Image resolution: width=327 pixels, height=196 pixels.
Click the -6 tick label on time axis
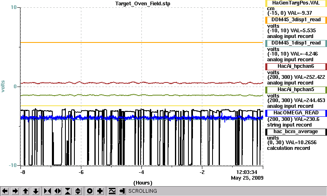point(81,172)
